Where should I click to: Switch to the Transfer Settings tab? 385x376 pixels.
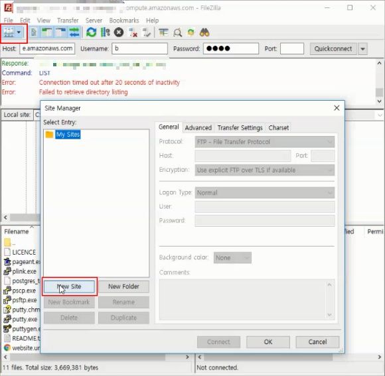click(x=240, y=127)
